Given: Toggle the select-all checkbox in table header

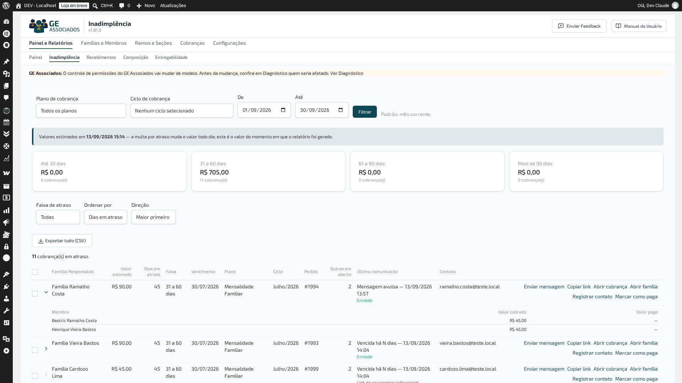Looking at the screenshot, I should [35, 272].
